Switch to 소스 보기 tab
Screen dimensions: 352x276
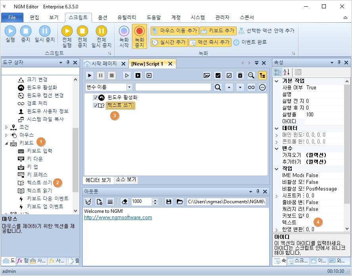click(x=126, y=179)
